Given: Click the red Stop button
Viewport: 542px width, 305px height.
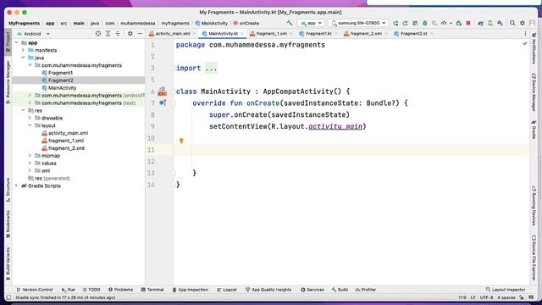Looking at the screenshot, I should (468, 23).
